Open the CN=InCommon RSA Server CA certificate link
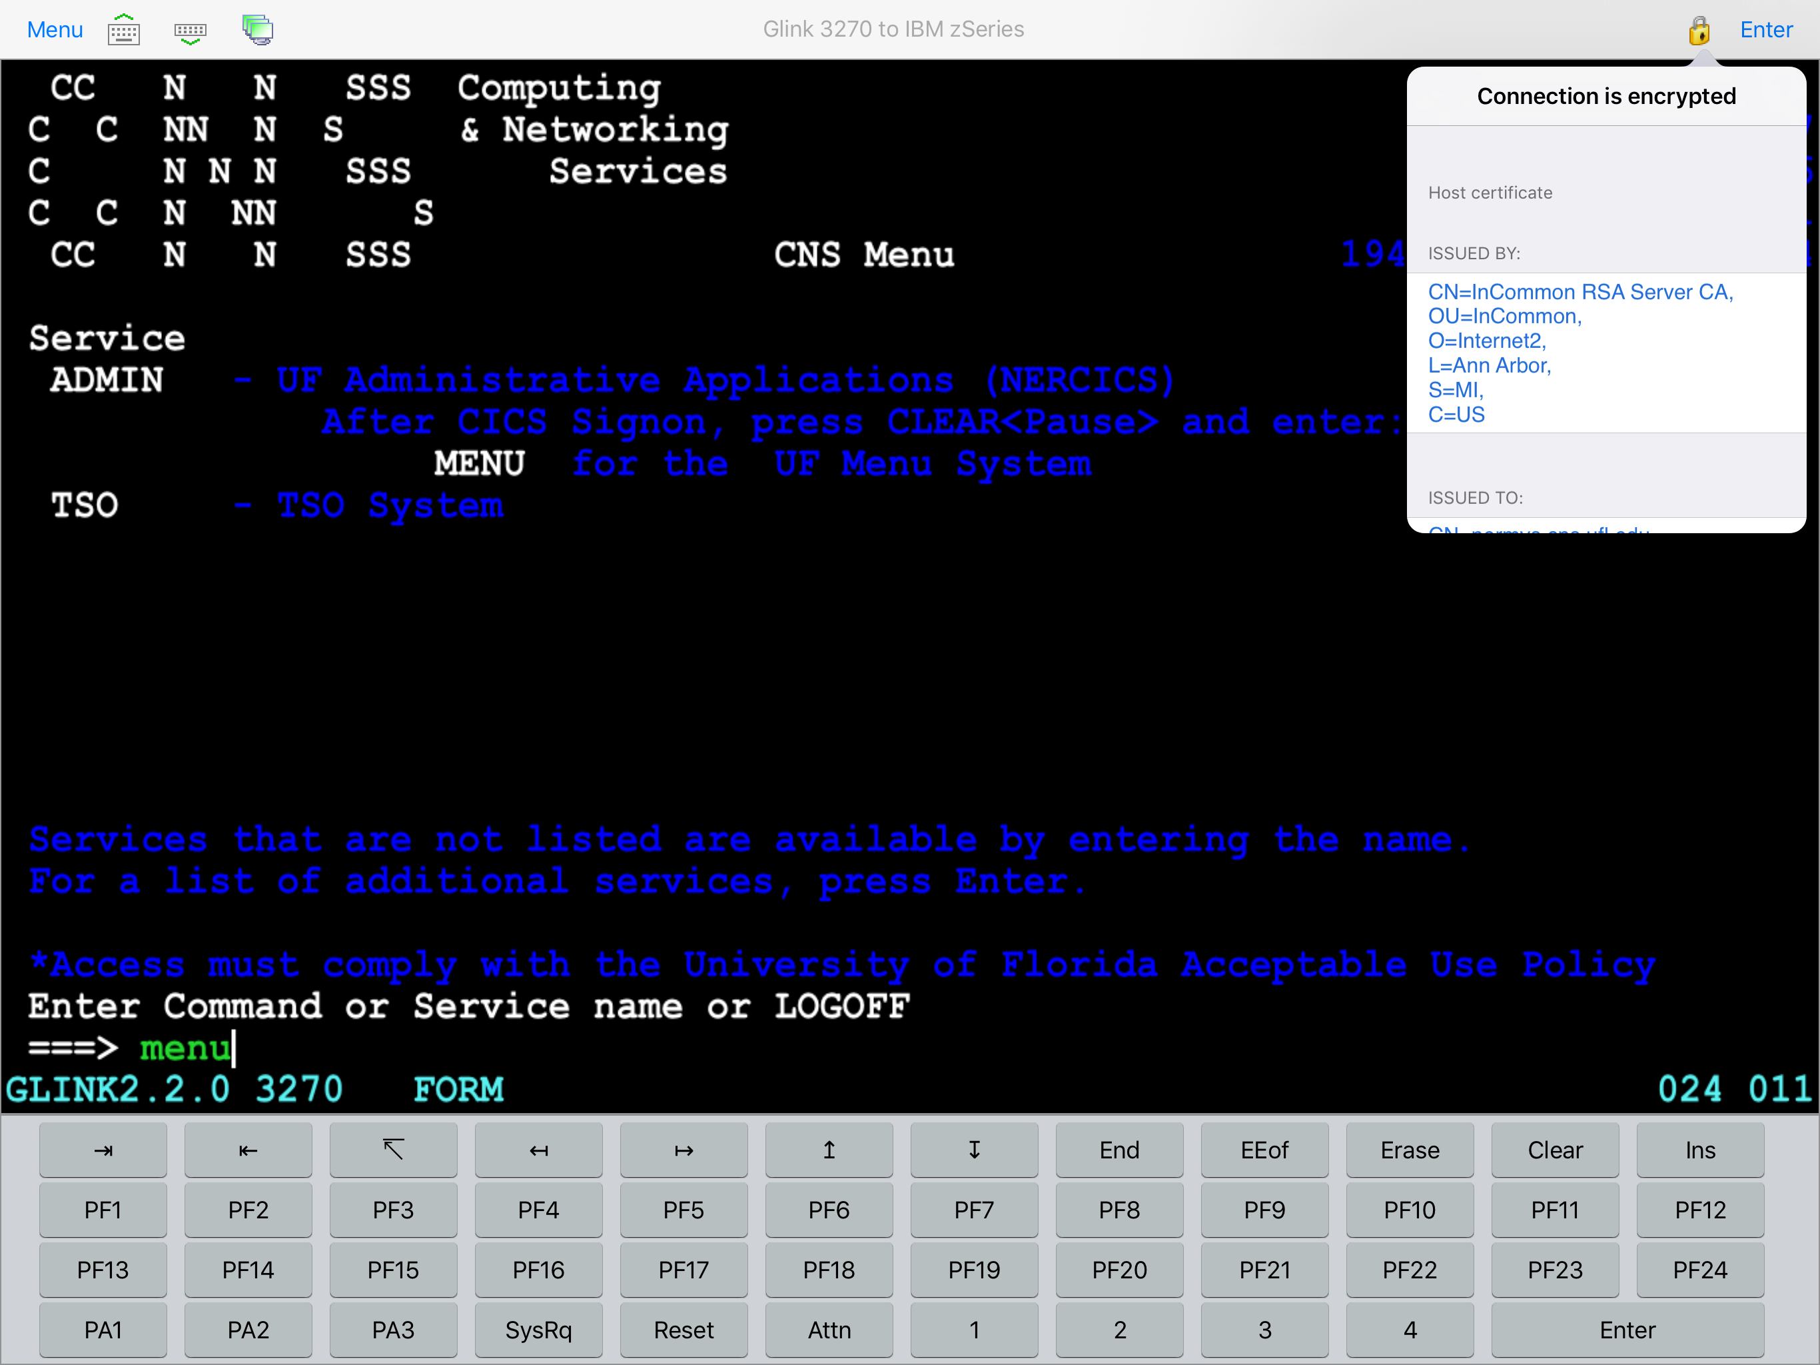Viewport: 1820px width, 1365px height. 1581,293
